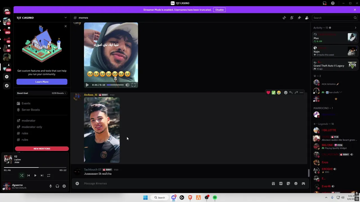360x202 pixels.
Task: Seek in the video progress bar
Action: (115, 85)
